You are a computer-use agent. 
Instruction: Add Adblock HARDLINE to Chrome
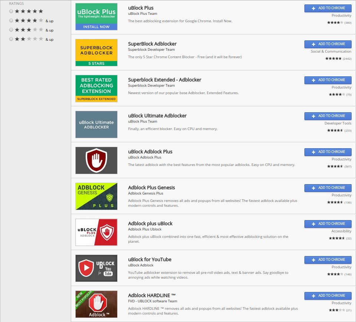point(328,296)
